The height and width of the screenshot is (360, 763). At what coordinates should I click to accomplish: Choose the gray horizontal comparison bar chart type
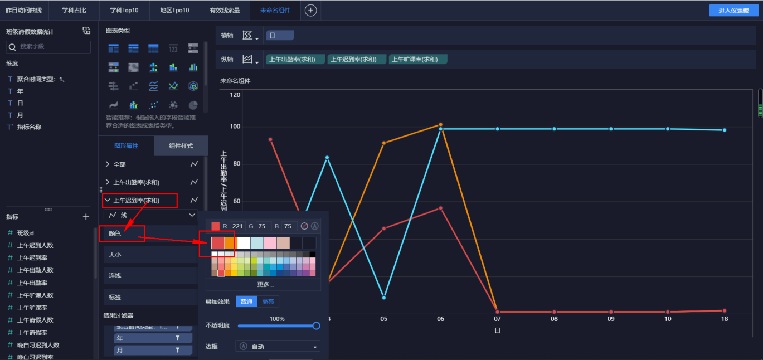tap(113, 86)
